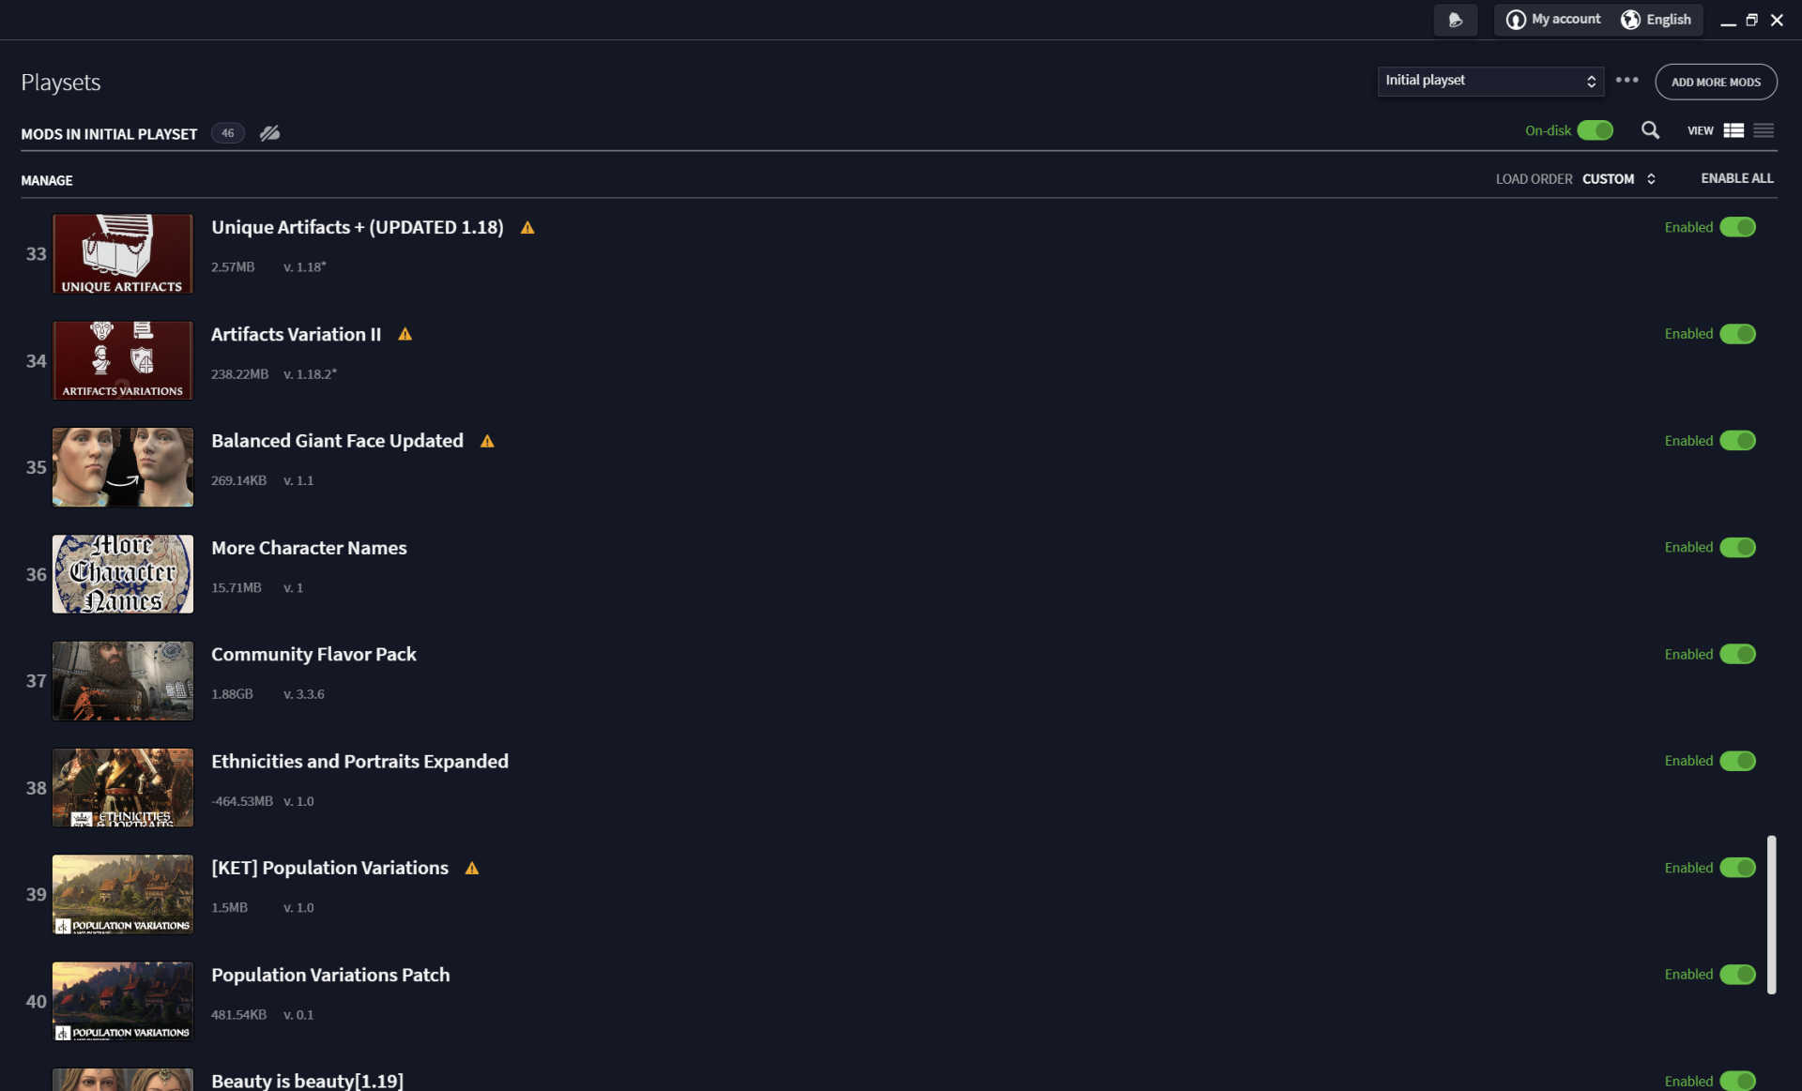Open Artifacts Variations thumbnail
The image size is (1802, 1091).
coord(123,361)
